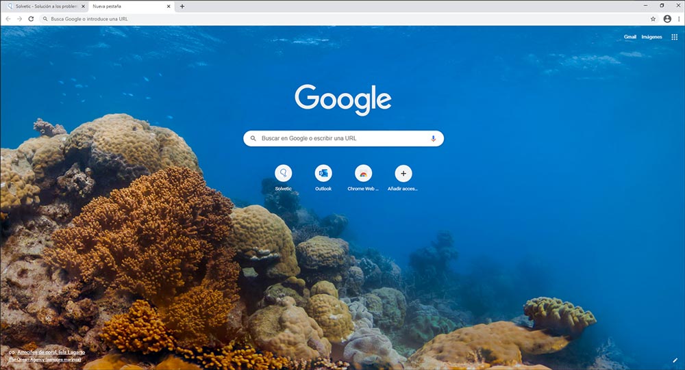
Task: Open the Arrecifes de coral, Isla Lagarto link
Action: (x=51, y=352)
